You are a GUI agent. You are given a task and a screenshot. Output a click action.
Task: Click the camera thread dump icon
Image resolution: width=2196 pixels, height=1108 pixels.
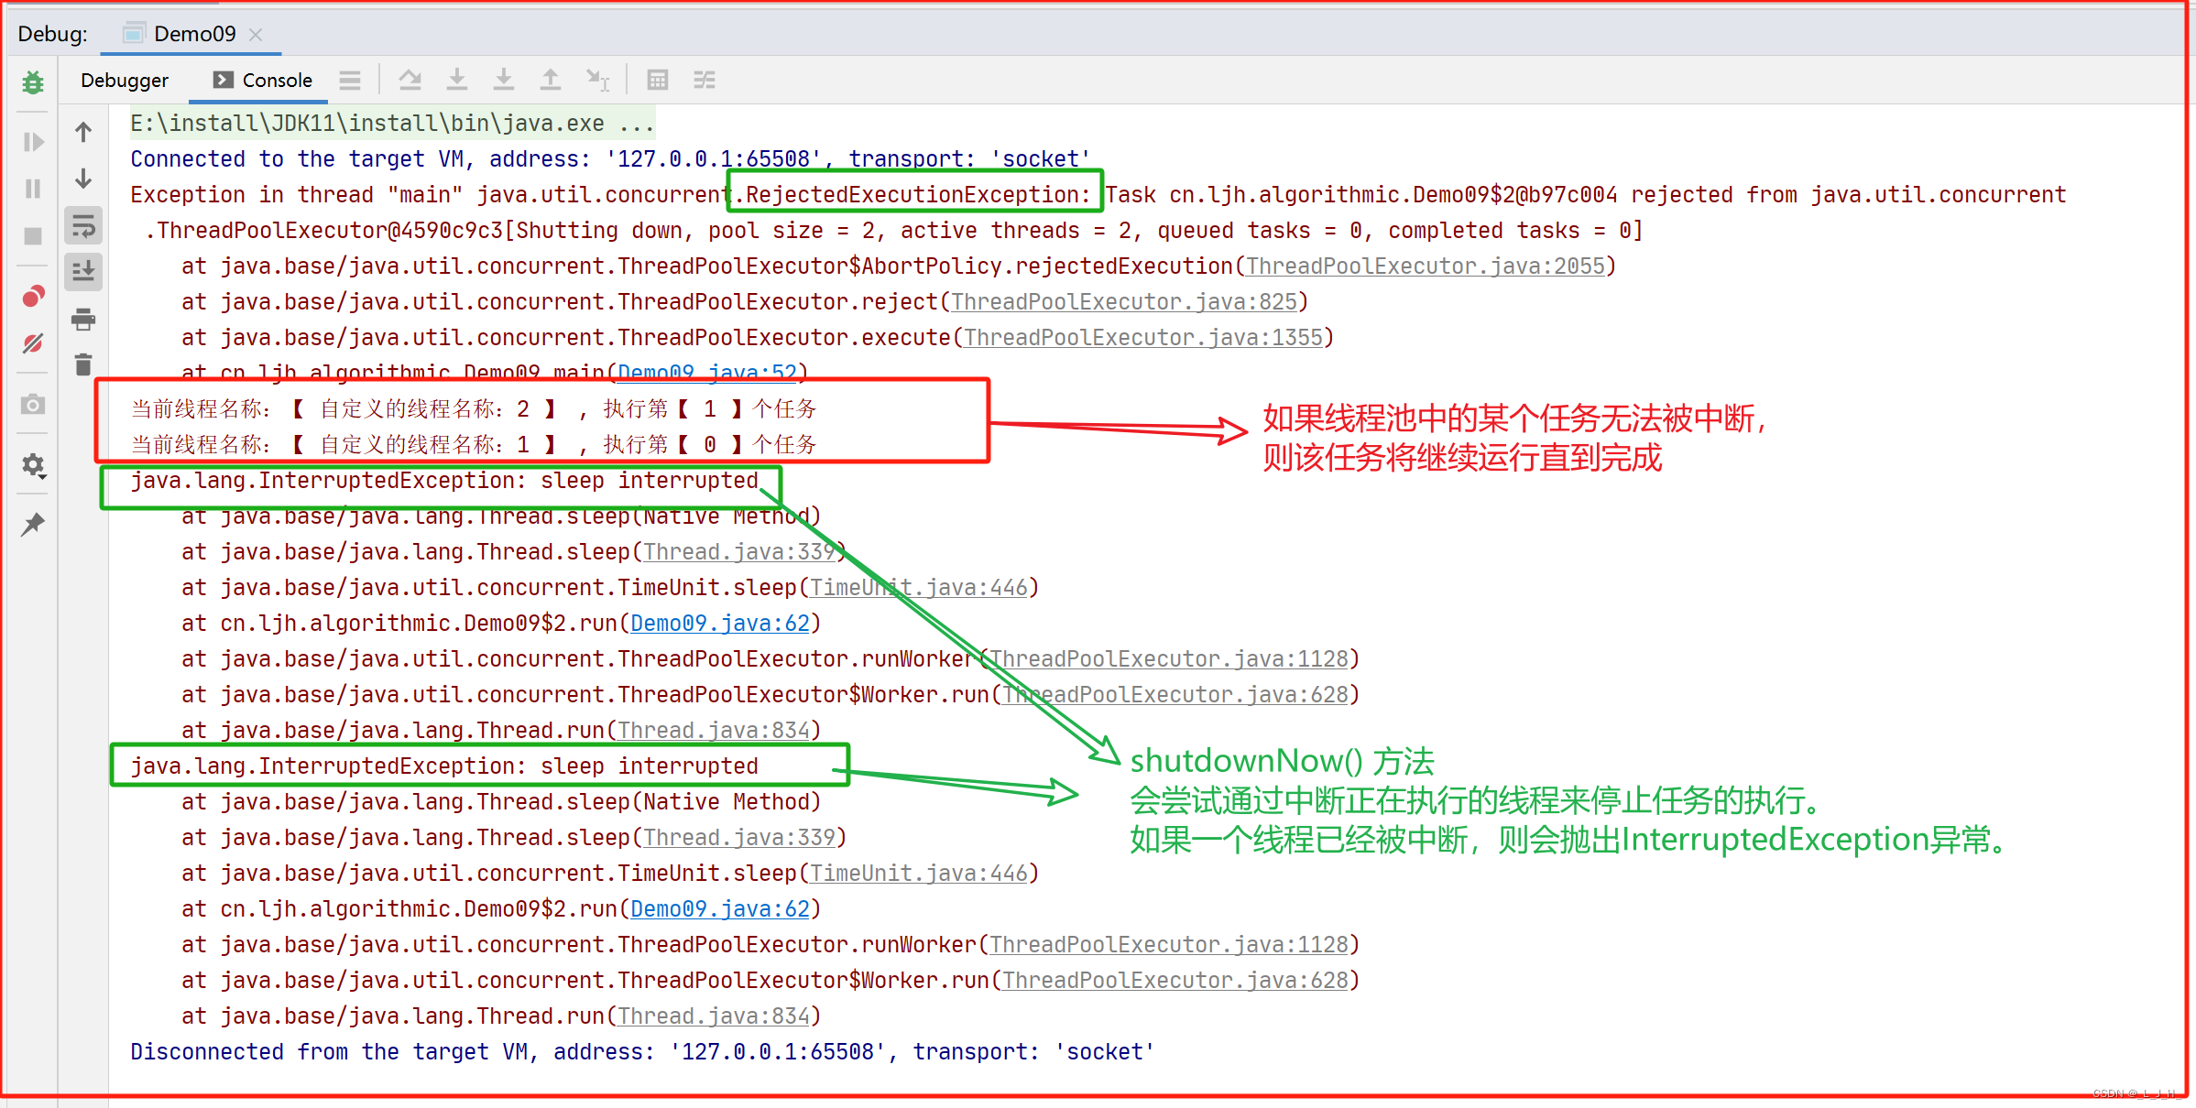pos(33,405)
